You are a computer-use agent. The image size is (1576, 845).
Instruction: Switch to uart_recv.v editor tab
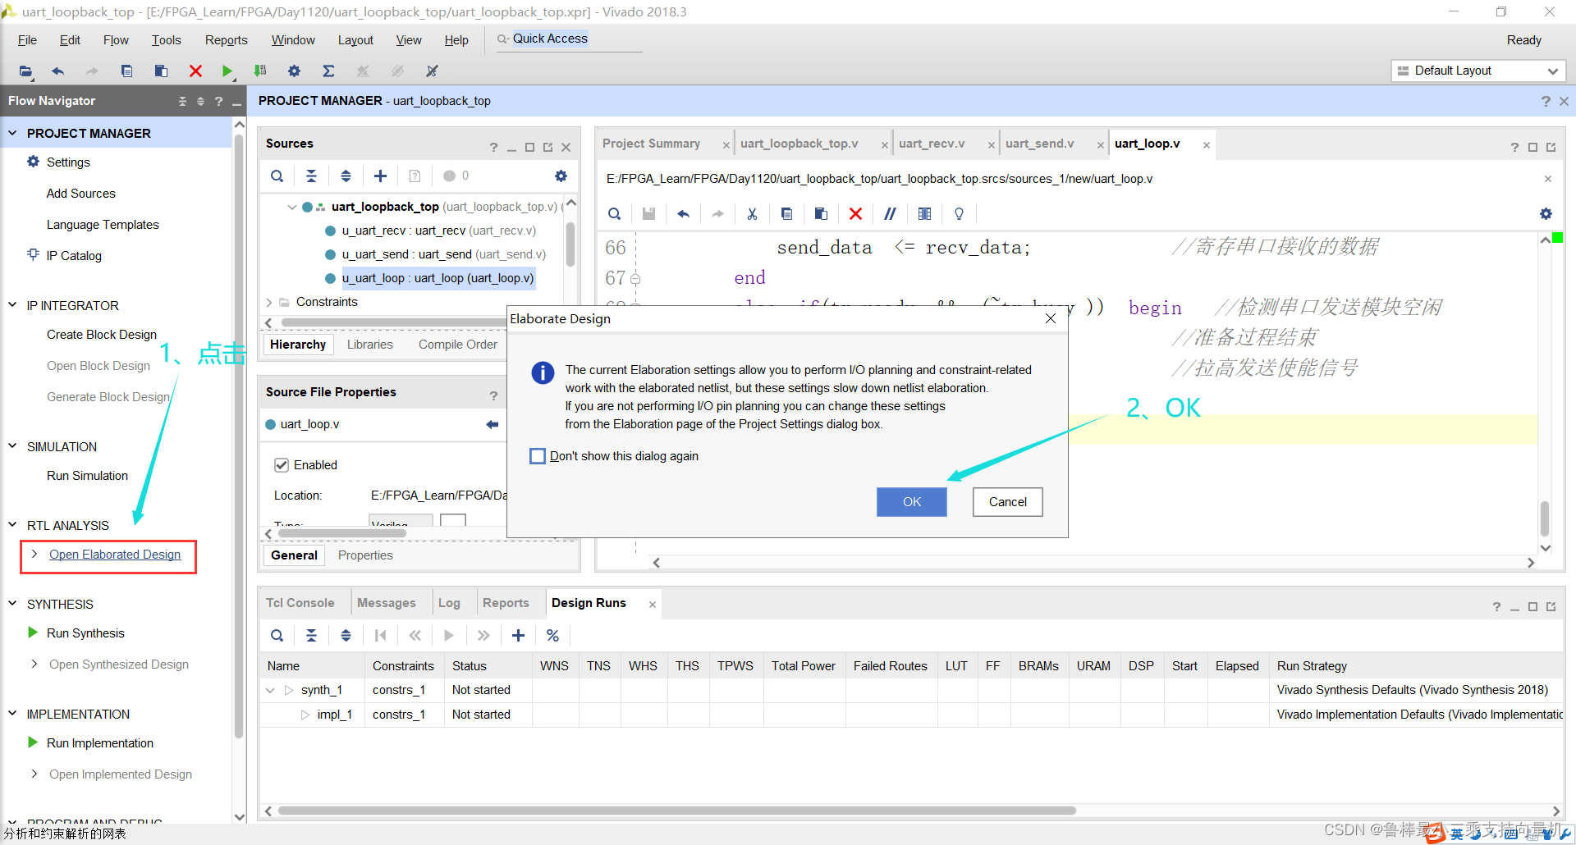pyautogui.click(x=932, y=144)
